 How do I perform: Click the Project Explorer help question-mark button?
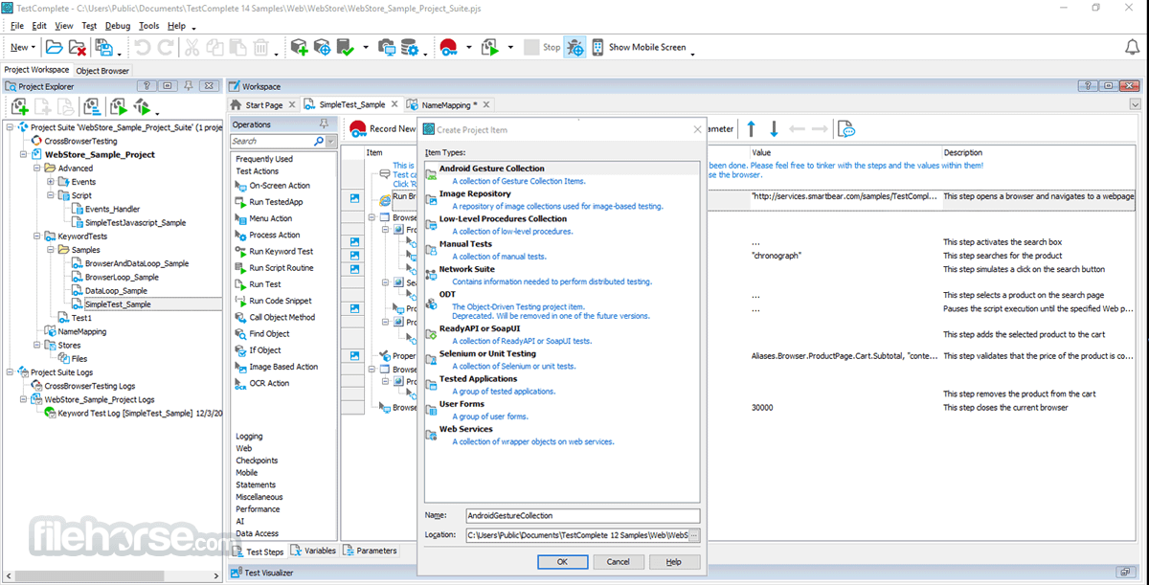pos(148,85)
